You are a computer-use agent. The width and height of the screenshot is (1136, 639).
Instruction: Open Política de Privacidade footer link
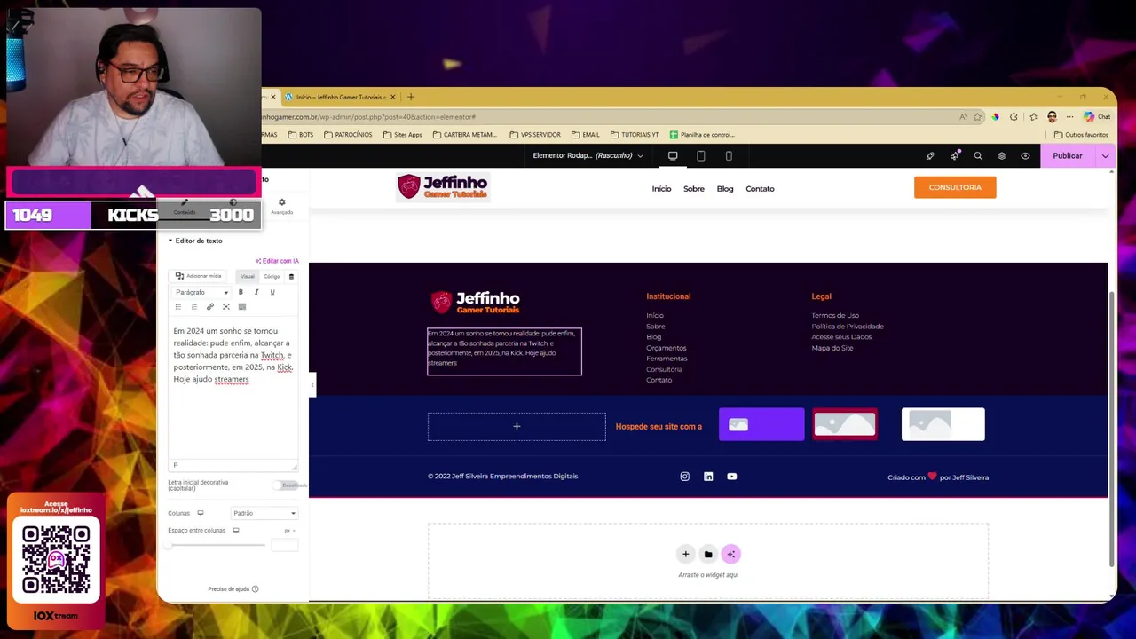tap(848, 327)
